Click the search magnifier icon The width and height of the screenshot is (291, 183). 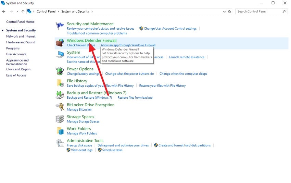coord(284,12)
